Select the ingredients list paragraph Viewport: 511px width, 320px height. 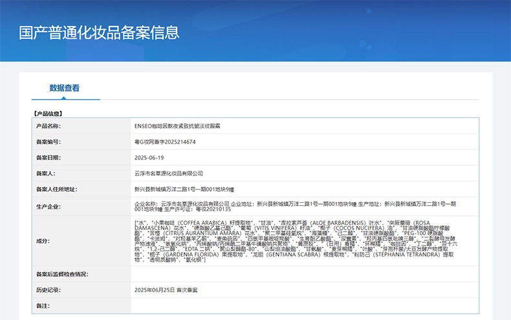pos(296,242)
